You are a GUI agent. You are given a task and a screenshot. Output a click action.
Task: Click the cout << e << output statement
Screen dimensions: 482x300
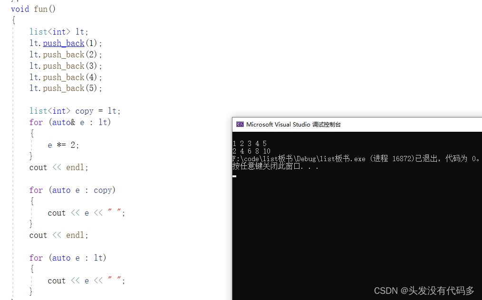86,212
